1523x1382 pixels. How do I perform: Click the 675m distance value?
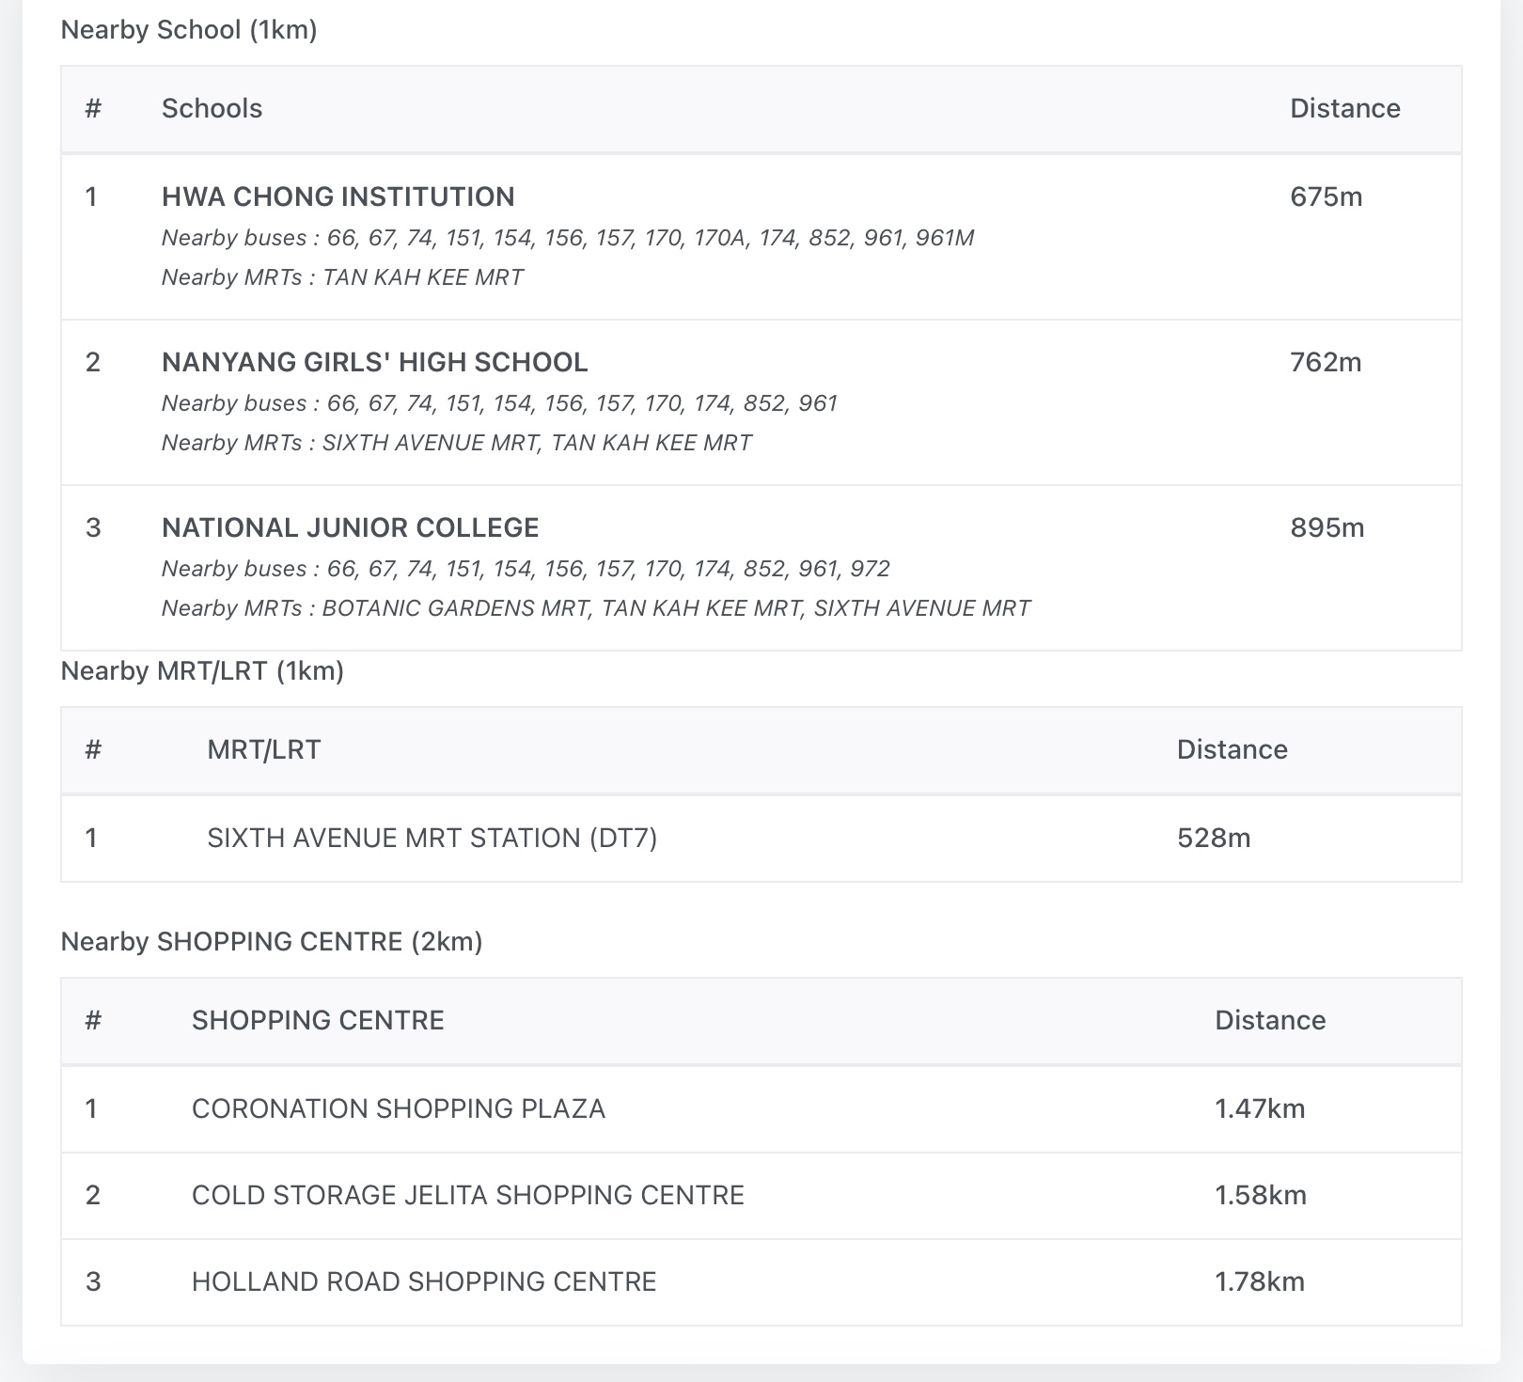tap(1326, 196)
